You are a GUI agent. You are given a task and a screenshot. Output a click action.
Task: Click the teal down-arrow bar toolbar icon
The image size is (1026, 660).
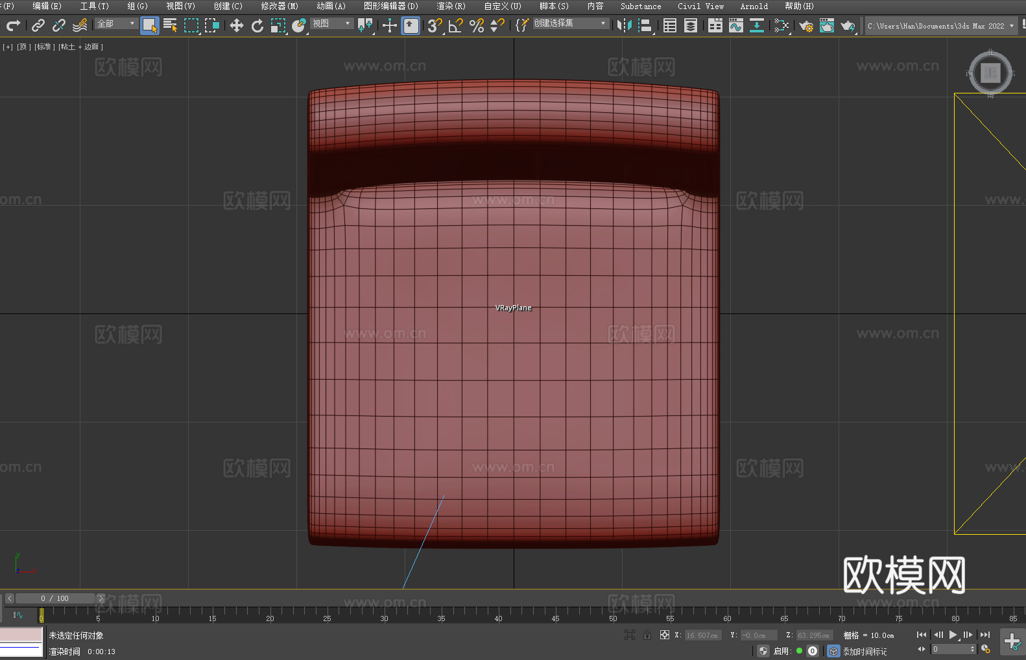coord(757,25)
